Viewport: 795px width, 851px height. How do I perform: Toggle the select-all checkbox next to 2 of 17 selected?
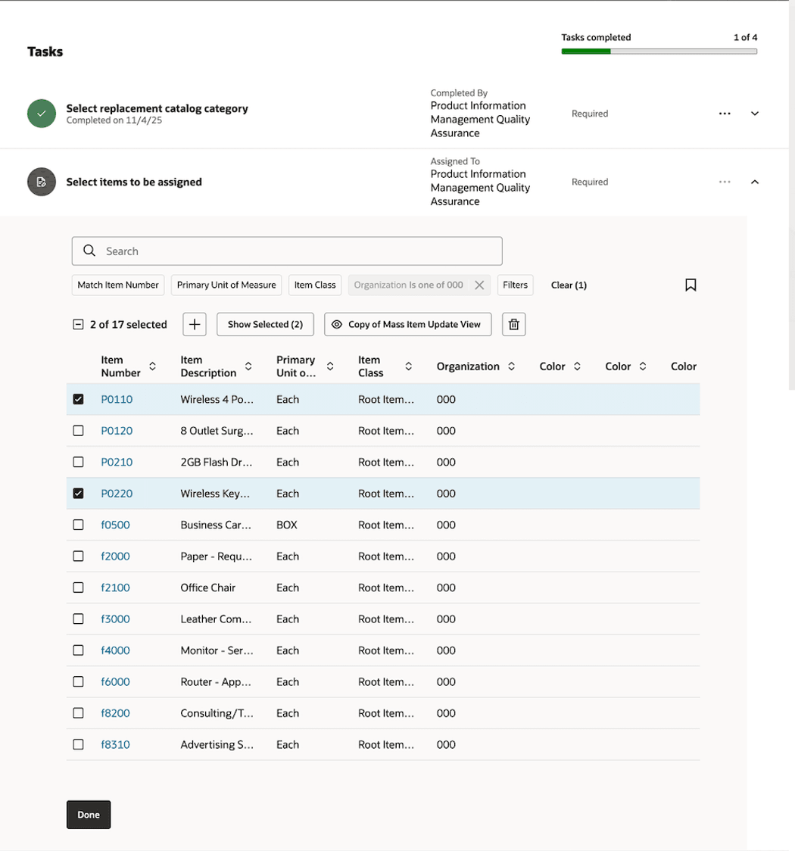pyautogui.click(x=78, y=325)
